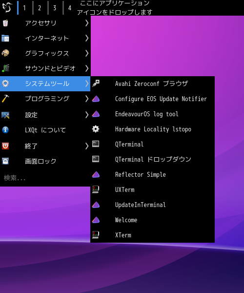Open the プログラミング menu category
This screenshot has height=293, width=244.
coord(45,99)
